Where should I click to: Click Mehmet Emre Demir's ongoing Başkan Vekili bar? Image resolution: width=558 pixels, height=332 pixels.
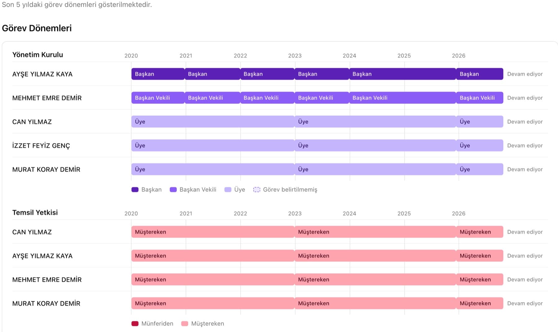tap(480, 98)
